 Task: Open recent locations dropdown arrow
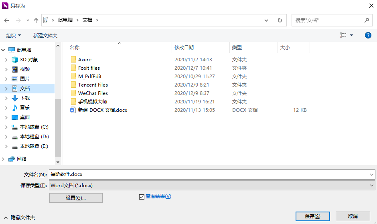click(28, 20)
